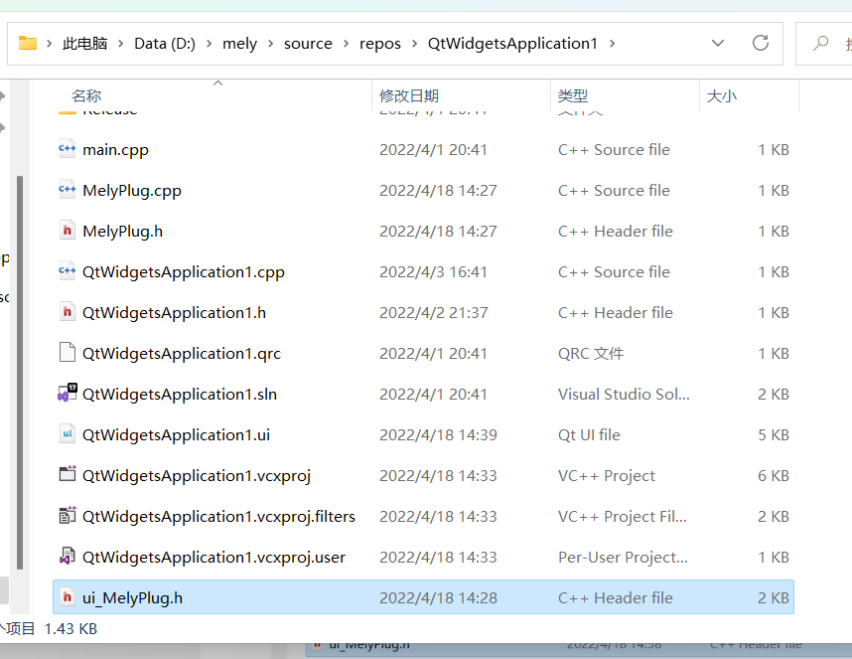Click the type text VC++ Project Fil...

[623, 517]
